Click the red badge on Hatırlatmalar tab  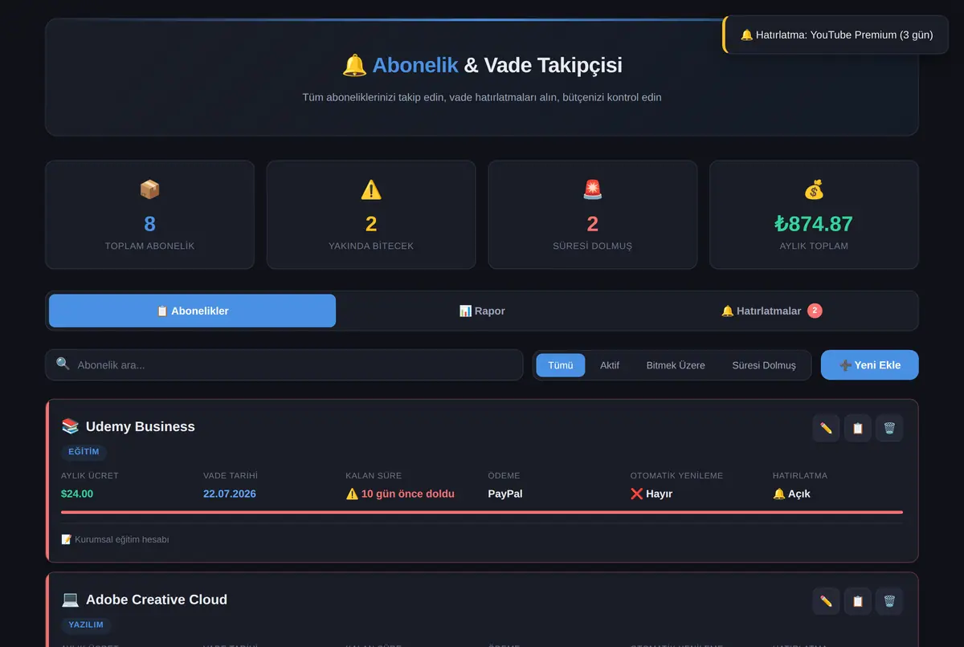pos(815,311)
